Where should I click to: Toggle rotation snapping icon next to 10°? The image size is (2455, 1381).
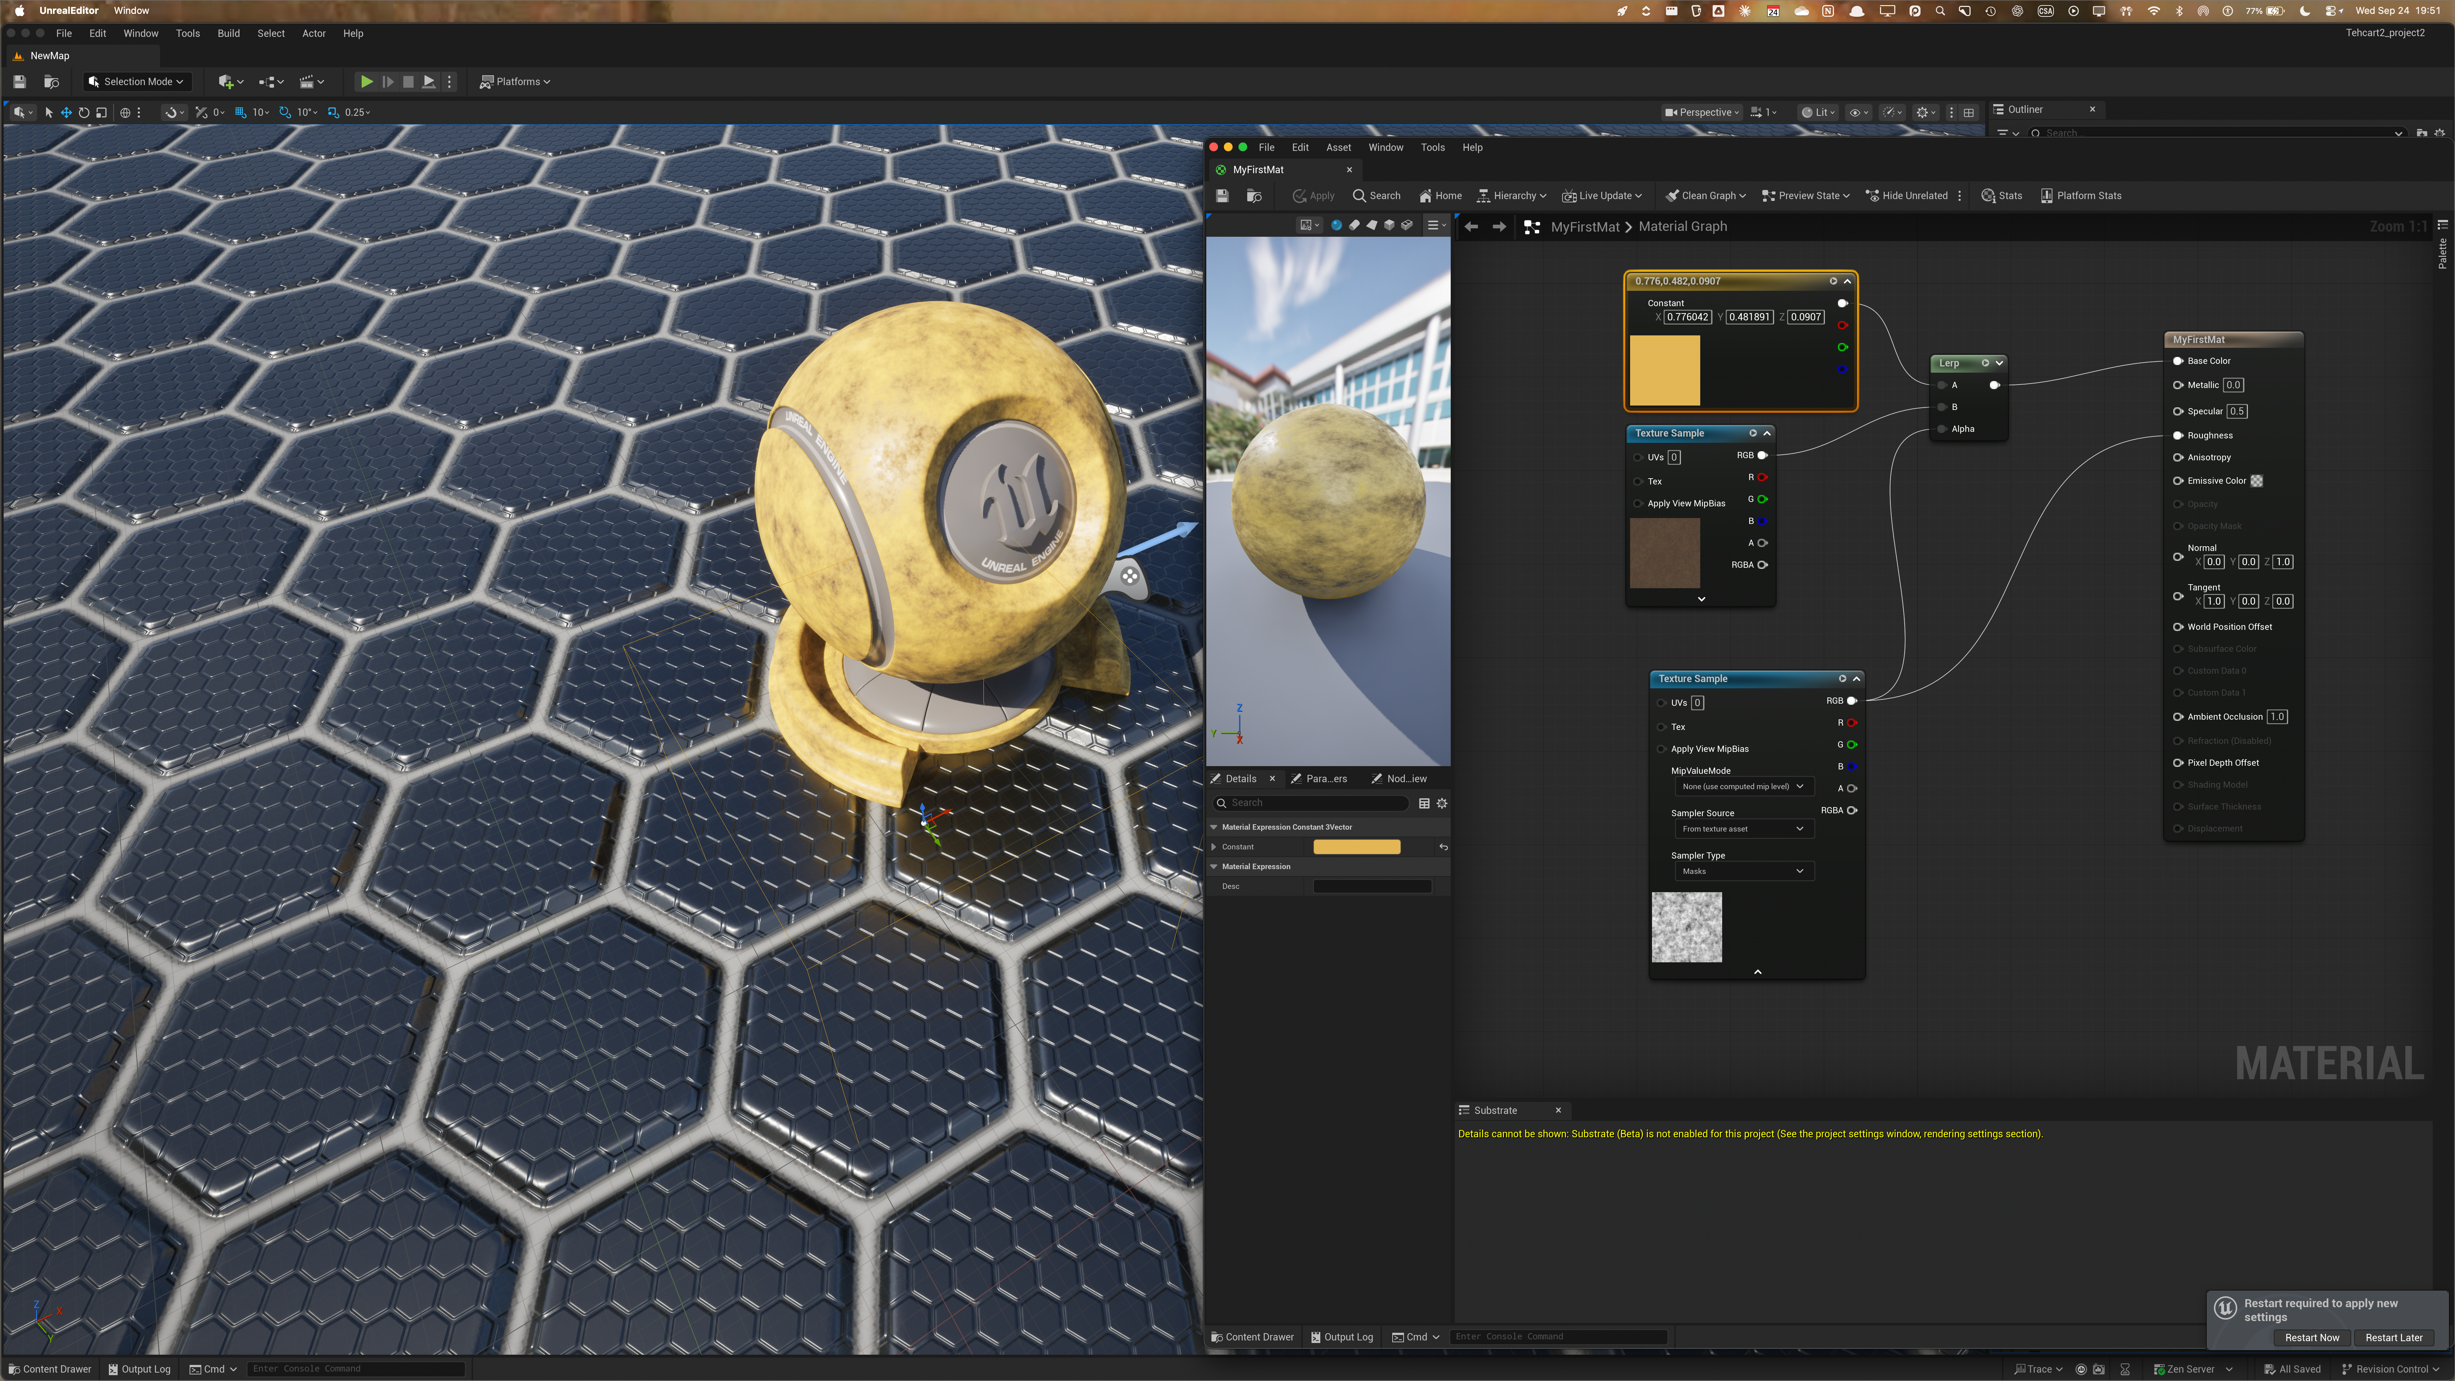tap(285, 113)
